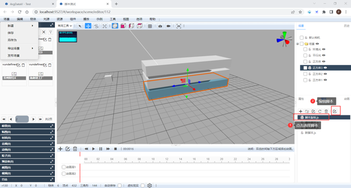Reload the page in browser
Viewport: 351px width, 188px height.
[x=20, y=12]
